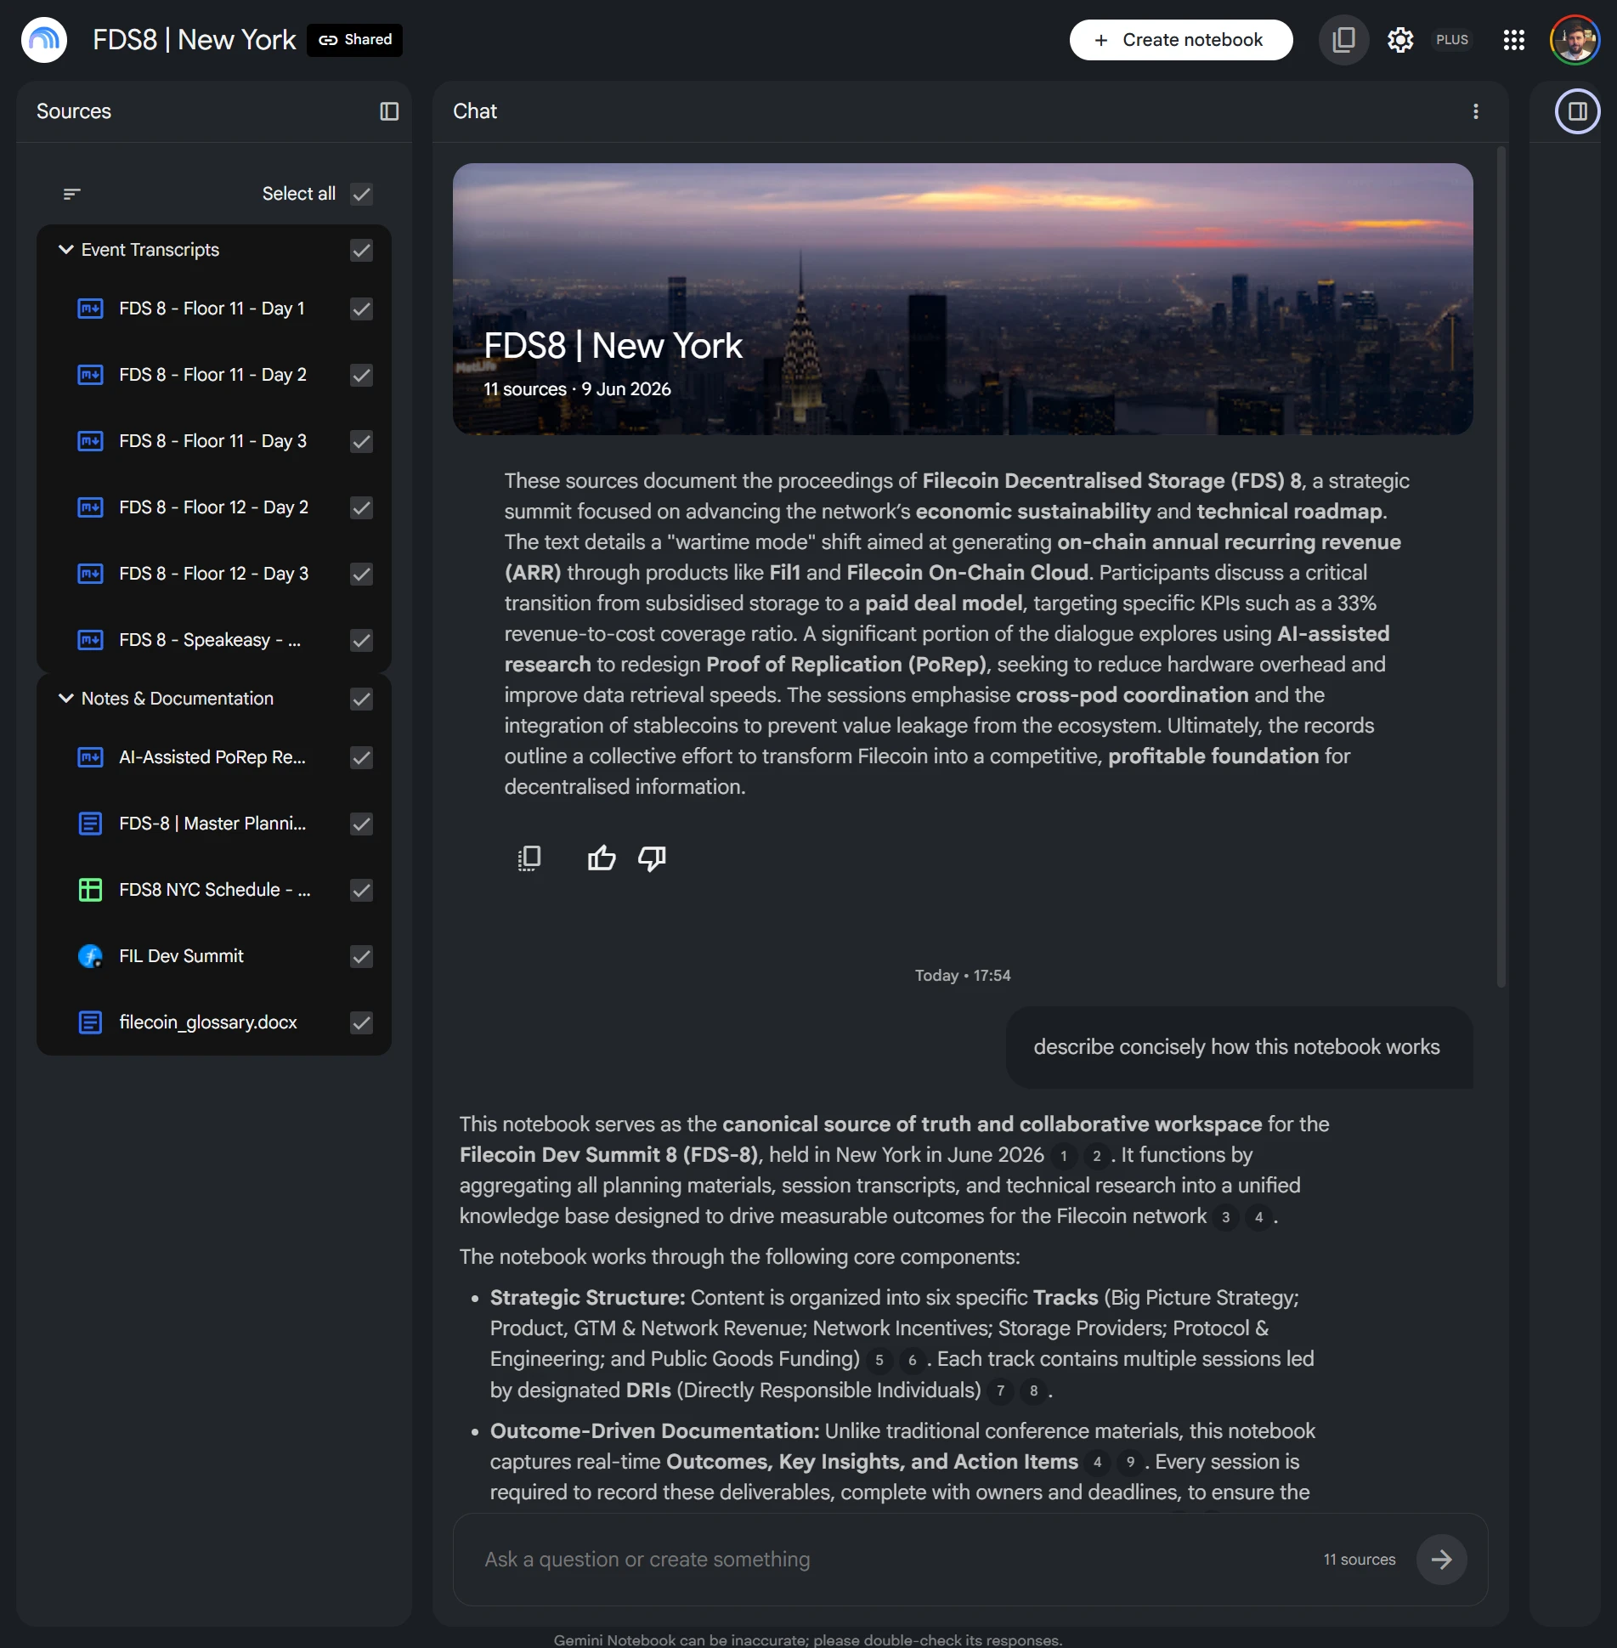
Task: Open citation 3 in the response
Action: pyautogui.click(x=1225, y=1217)
